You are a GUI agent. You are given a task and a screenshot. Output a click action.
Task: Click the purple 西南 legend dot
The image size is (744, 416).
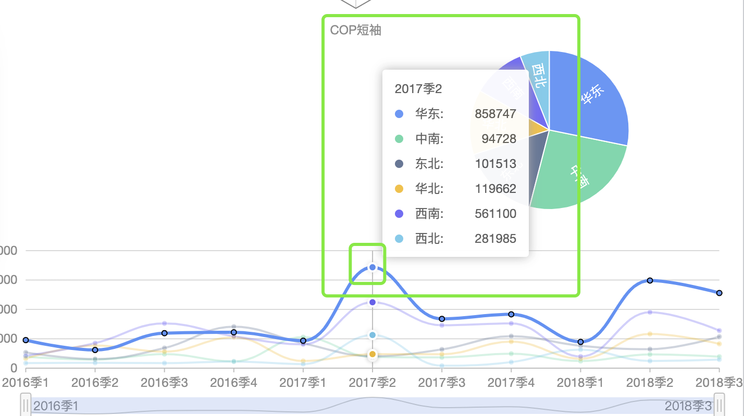click(x=400, y=214)
